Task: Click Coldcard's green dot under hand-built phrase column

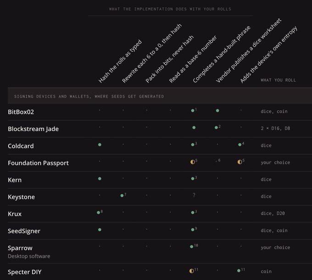Action: 193,145
